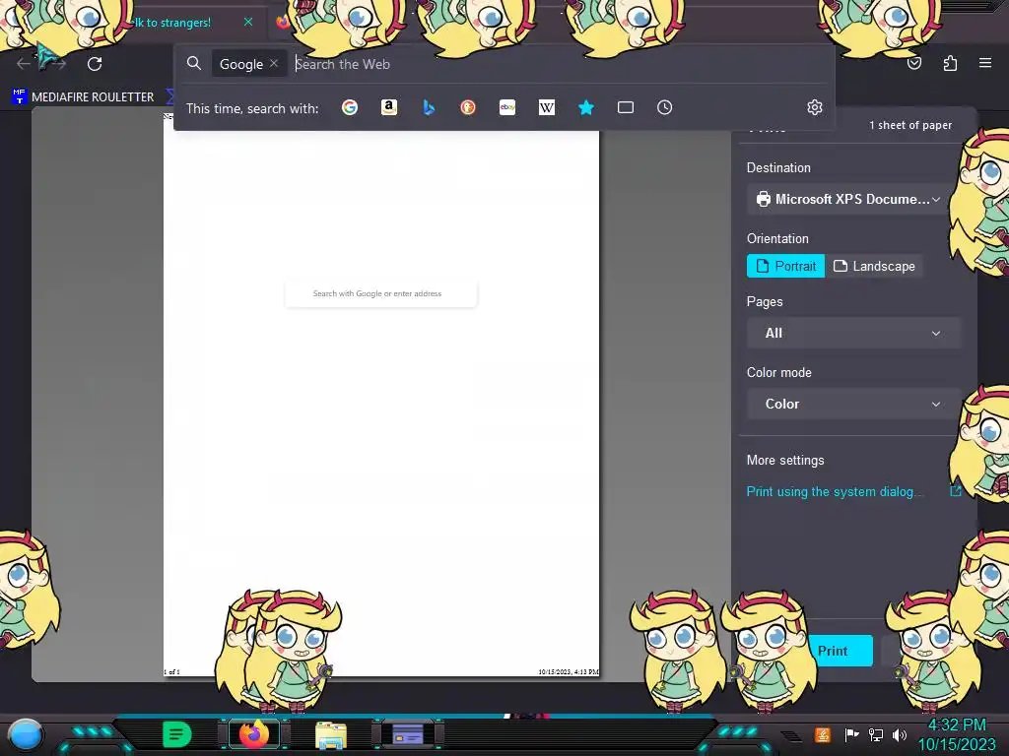1009x756 pixels.
Task: Search history using the clock icon
Action: coord(665,107)
